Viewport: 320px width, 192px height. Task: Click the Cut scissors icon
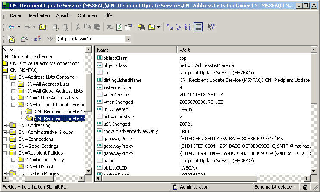pos(78,27)
